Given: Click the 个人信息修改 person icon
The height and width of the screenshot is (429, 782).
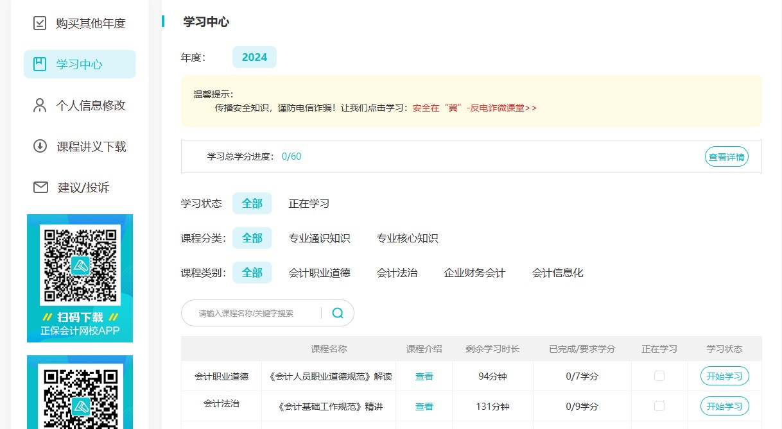Looking at the screenshot, I should point(40,105).
